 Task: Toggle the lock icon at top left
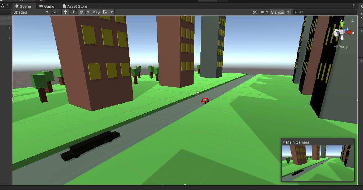pyautogui.click(x=2, y=6)
